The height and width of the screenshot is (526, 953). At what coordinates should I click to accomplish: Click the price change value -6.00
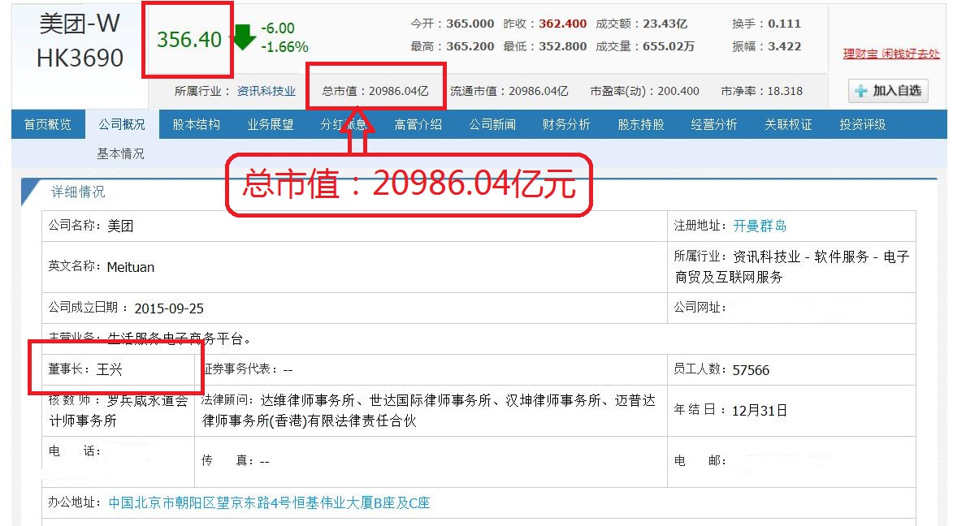(x=278, y=28)
